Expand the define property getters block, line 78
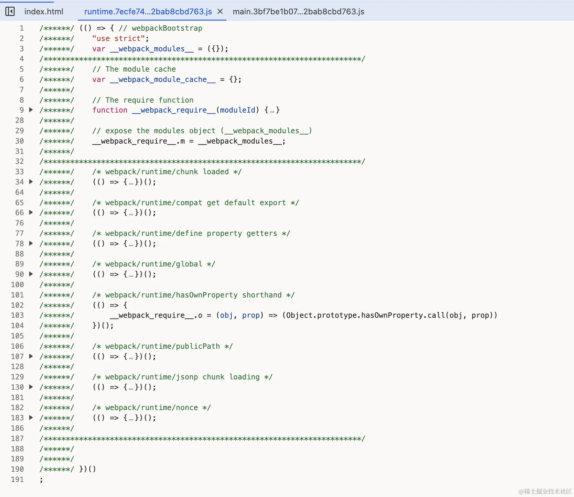Viewport: 574px width, 497px height. (x=31, y=244)
